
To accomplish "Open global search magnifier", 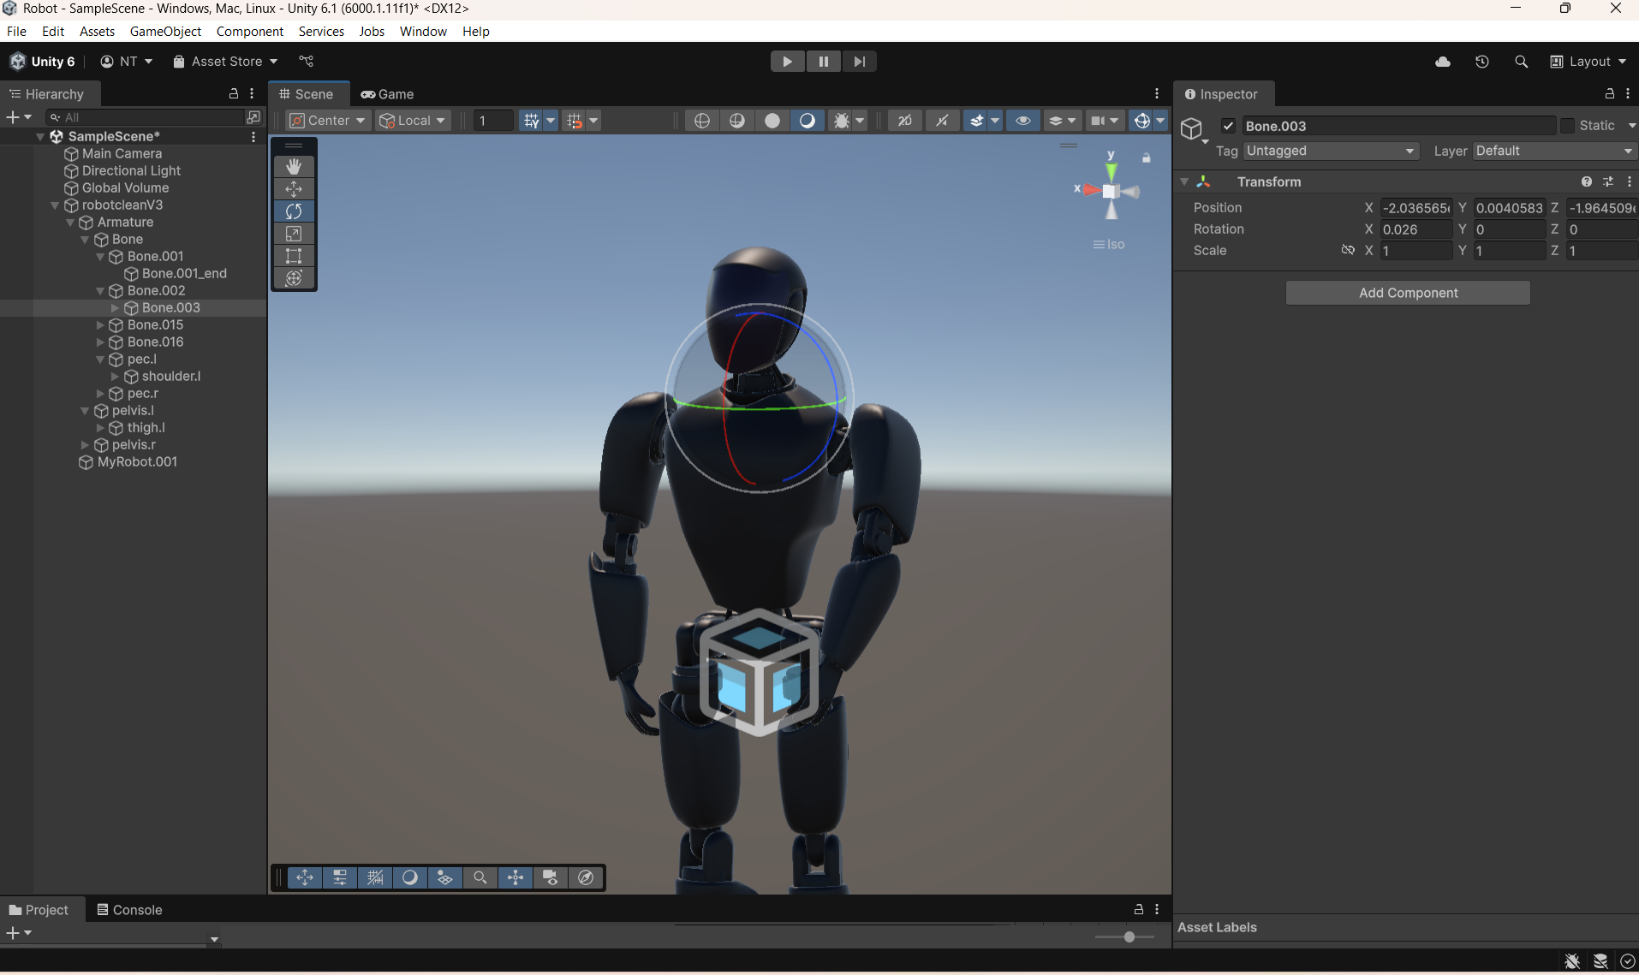I will click(1521, 62).
